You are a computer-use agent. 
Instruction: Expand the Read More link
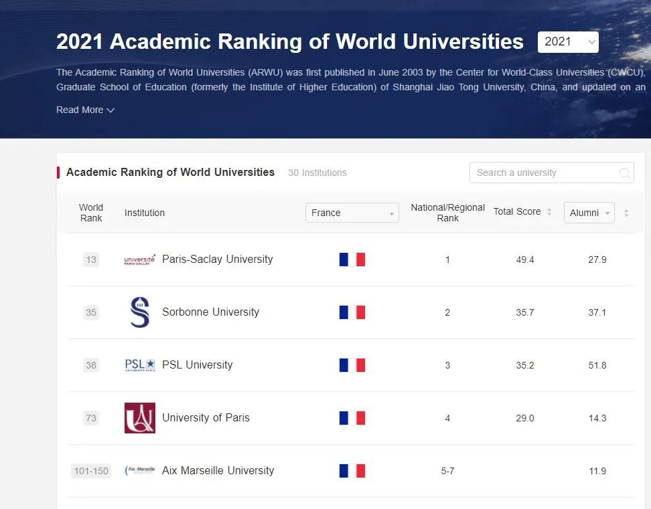click(85, 110)
